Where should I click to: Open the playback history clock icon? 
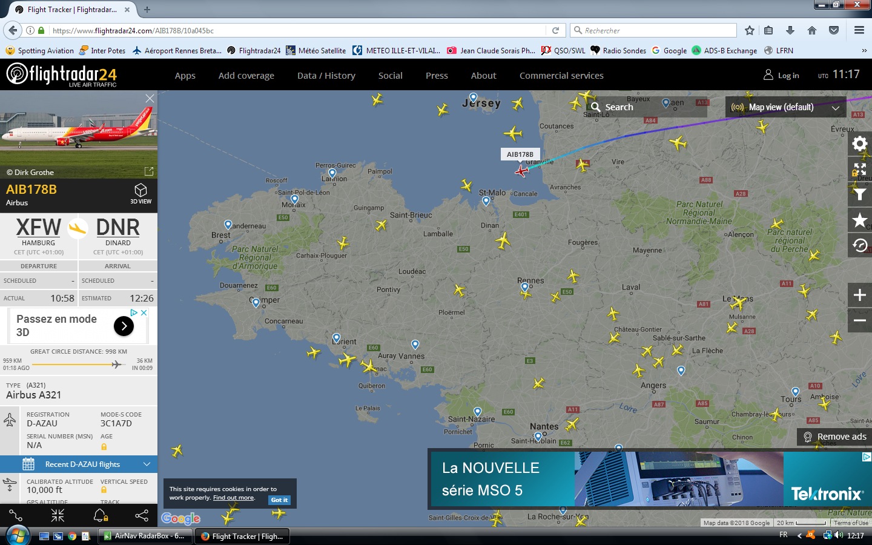tap(859, 246)
